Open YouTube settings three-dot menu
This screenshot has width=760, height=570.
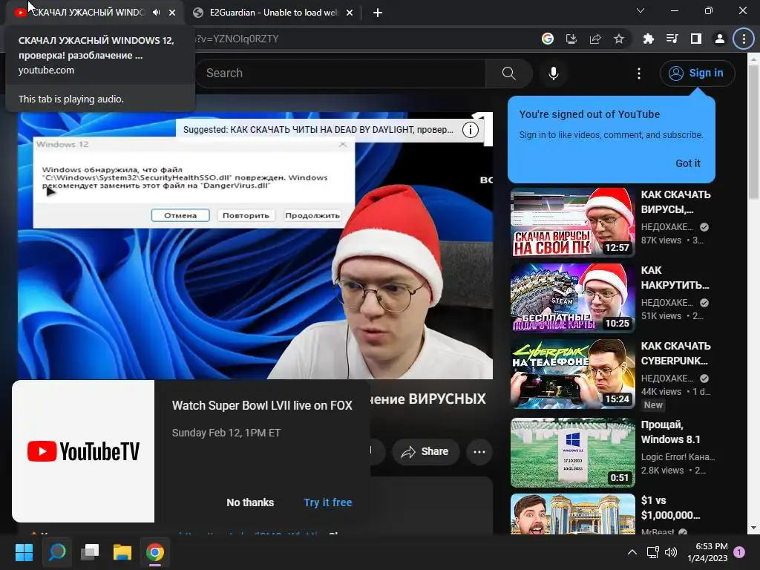(639, 73)
